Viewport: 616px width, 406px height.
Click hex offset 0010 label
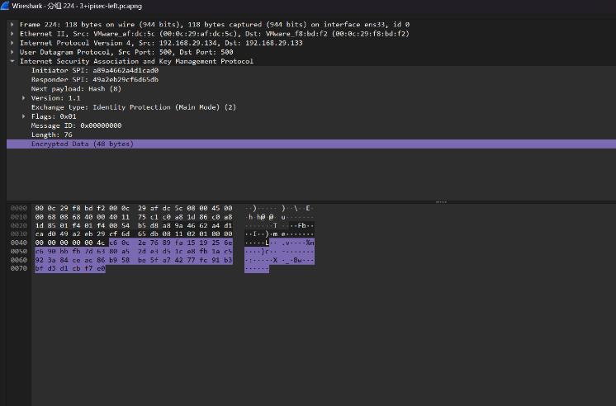tap(19, 217)
